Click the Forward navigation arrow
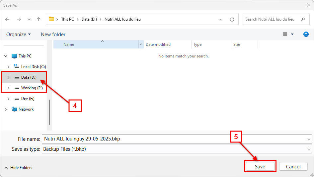 [19, 19]
